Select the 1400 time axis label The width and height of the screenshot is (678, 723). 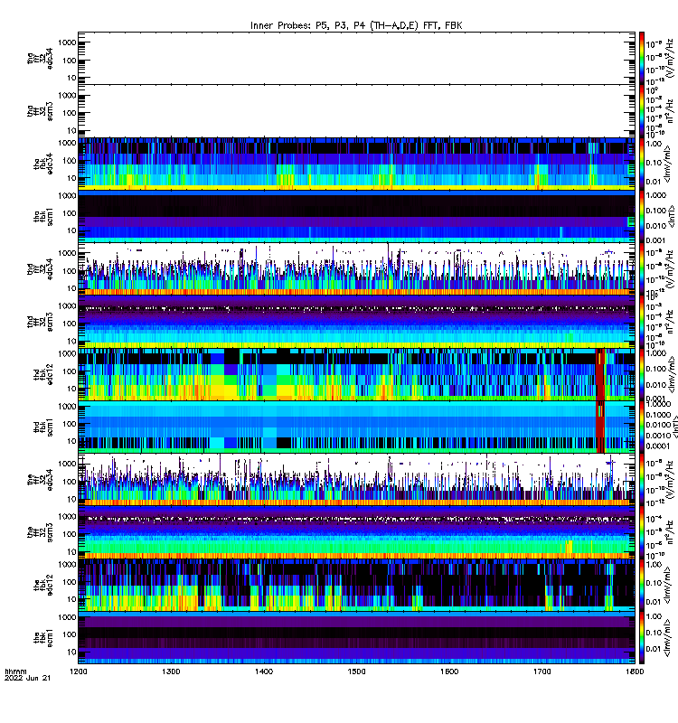coord(264,671)
